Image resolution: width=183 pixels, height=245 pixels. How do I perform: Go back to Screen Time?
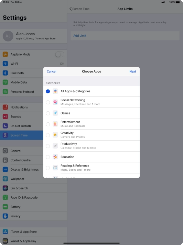[x=79, y=9]
